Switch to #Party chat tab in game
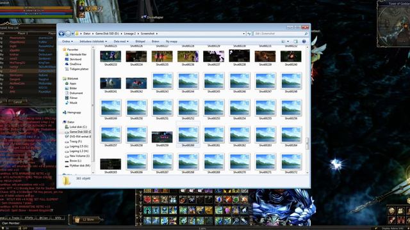Image resolution: width=410 pixels, height=230 pixels. click(x=29, y=218)
